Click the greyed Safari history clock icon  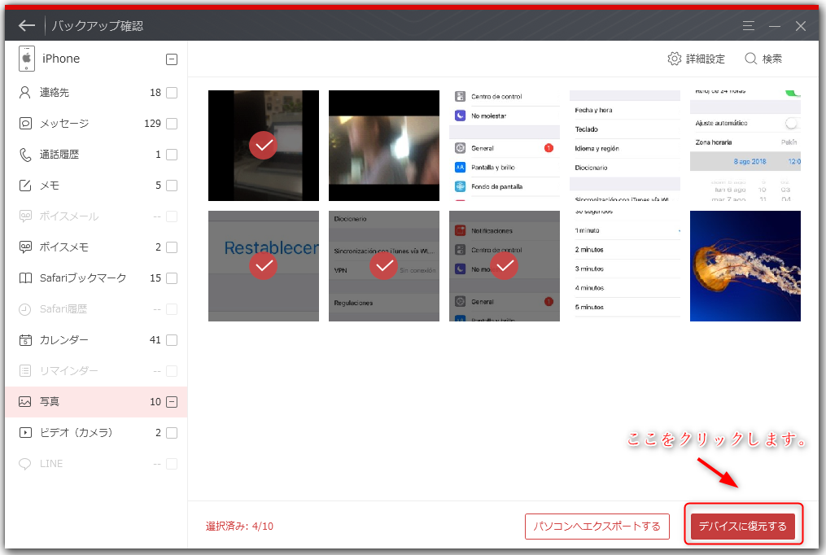click(x=24, y=309)
